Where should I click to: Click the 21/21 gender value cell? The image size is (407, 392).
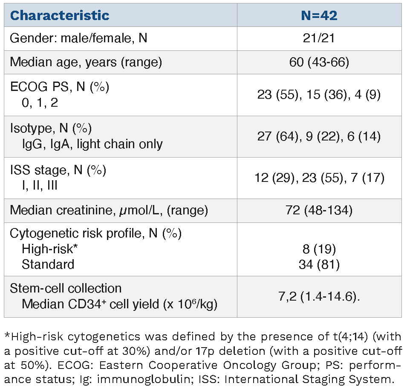[319, 38]
